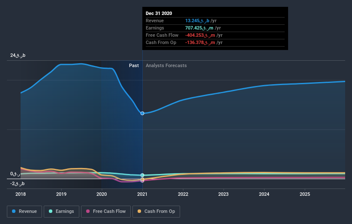Toggle the Free Cash Flow legend button
Viewport: 352px width, 224px height.
pyautogui.click(x=106, y=212)
